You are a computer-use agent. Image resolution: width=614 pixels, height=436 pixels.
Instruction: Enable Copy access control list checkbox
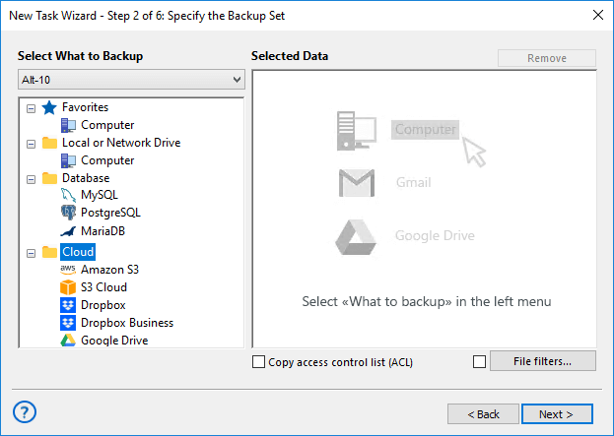point(259,362)
